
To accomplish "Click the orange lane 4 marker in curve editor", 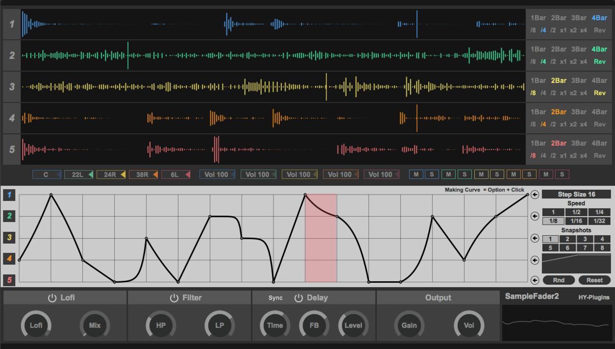I will (x=8, y=258).
